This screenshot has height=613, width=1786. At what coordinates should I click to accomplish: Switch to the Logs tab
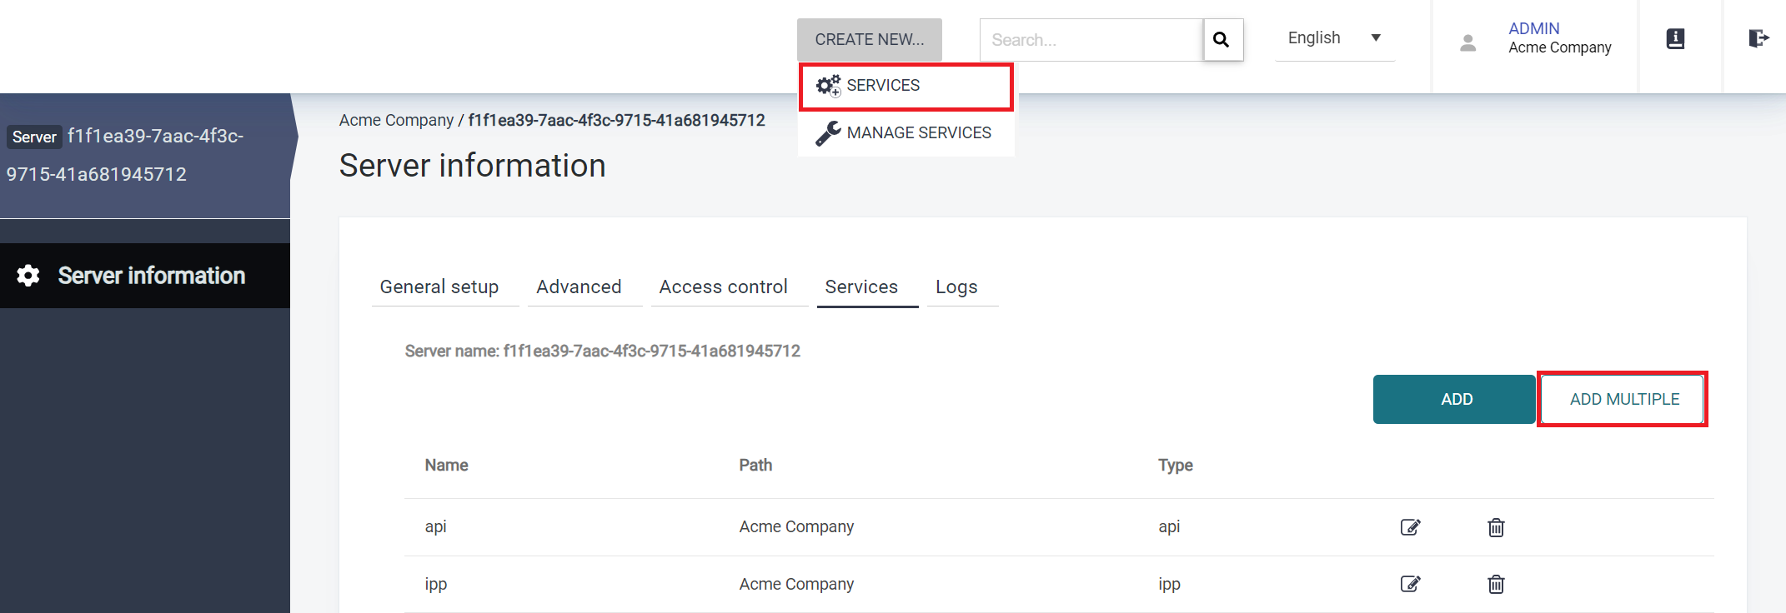956,287
